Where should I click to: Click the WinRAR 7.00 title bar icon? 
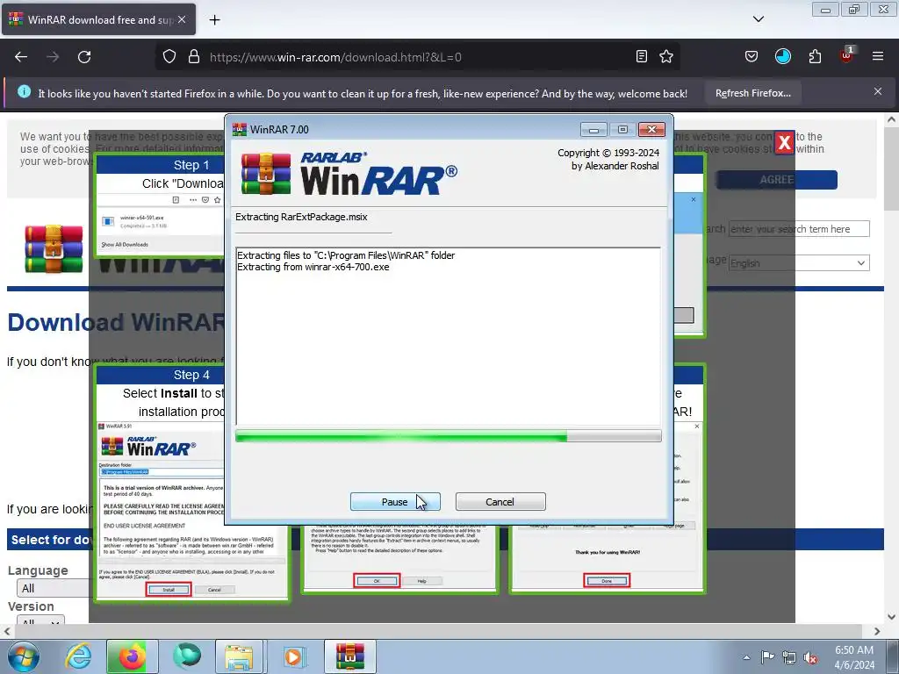tap(240, 130)
